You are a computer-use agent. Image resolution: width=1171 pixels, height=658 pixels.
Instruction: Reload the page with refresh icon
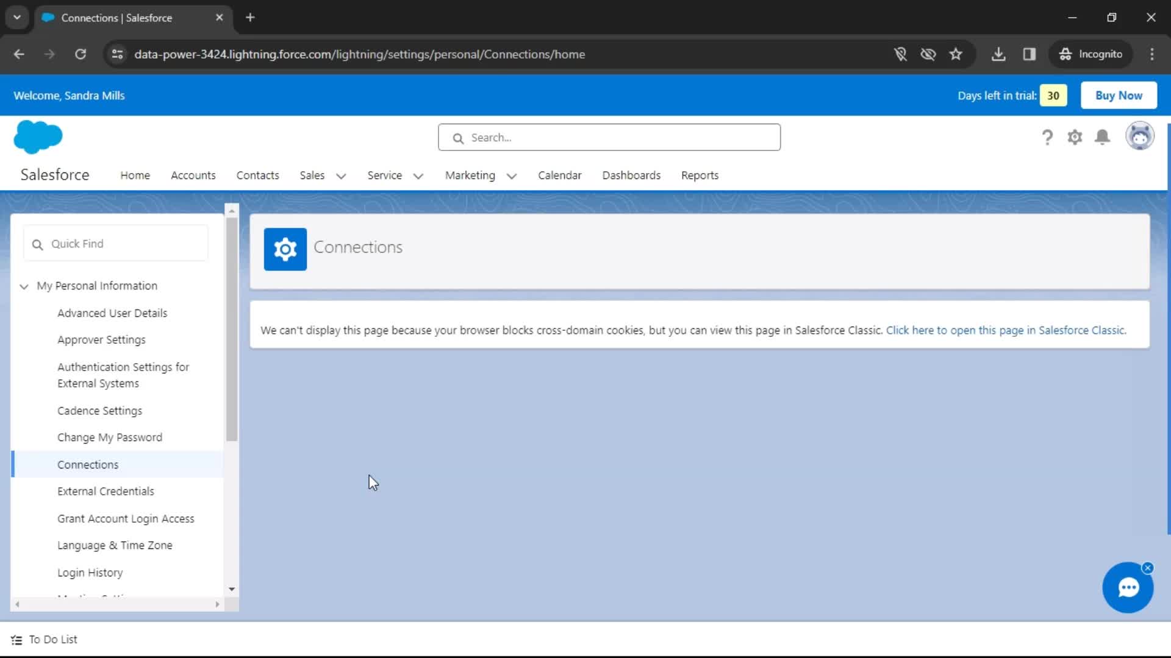coord(81,54)
